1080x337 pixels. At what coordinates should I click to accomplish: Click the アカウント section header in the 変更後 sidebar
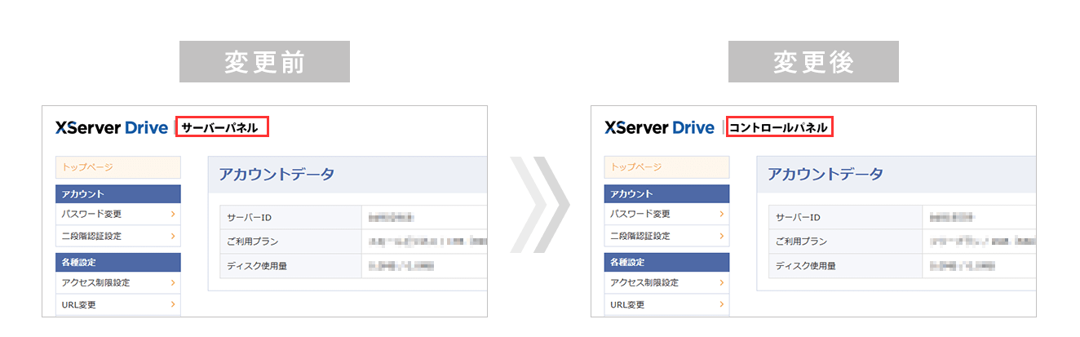(x=666, y=194)
